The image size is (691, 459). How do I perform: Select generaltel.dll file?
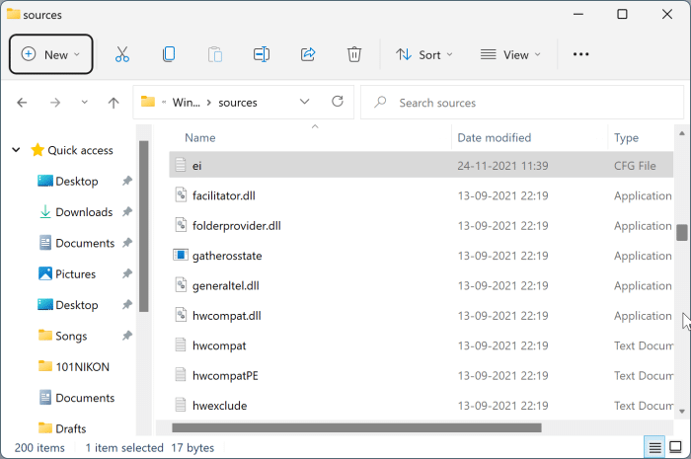[421, 285]
